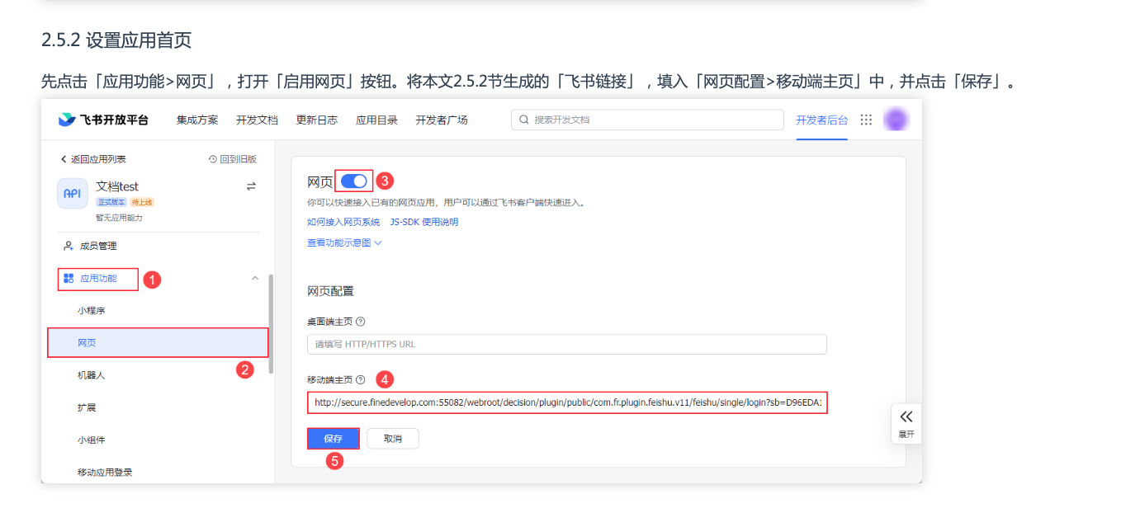Screen dimensions: 1126x508
Task: Click the 暂无应用能力 text
Action: 119,218
